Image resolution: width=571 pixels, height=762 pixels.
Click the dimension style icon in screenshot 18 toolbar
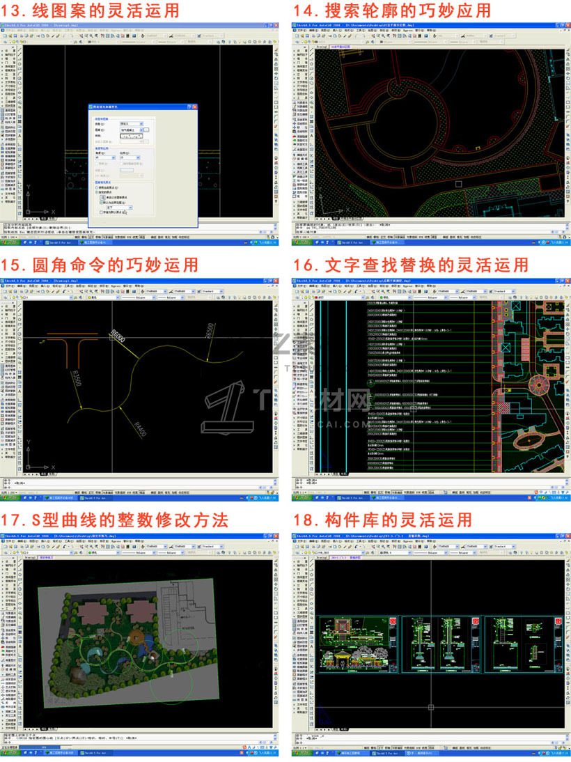(x=462, y=547)
